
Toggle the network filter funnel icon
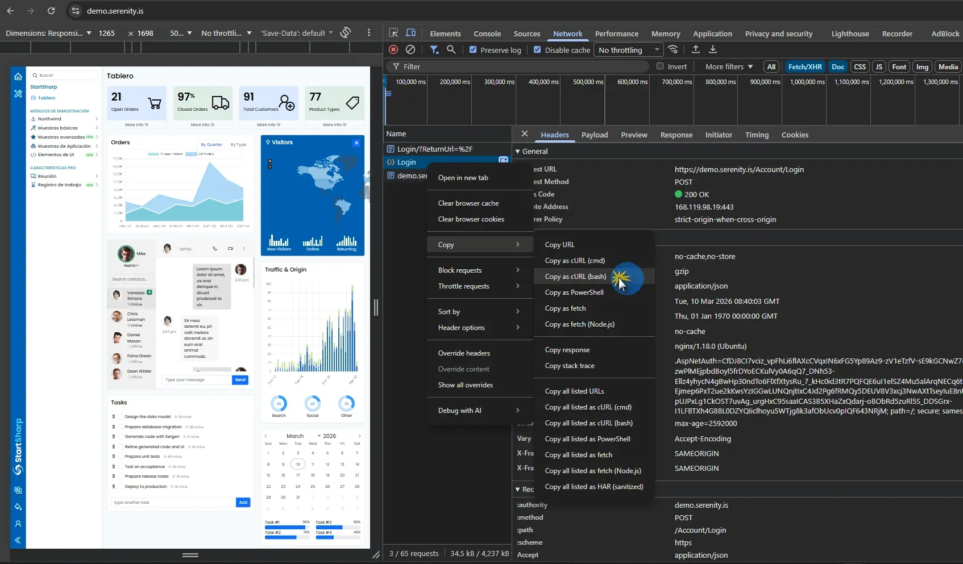click(x=434, y=50)
